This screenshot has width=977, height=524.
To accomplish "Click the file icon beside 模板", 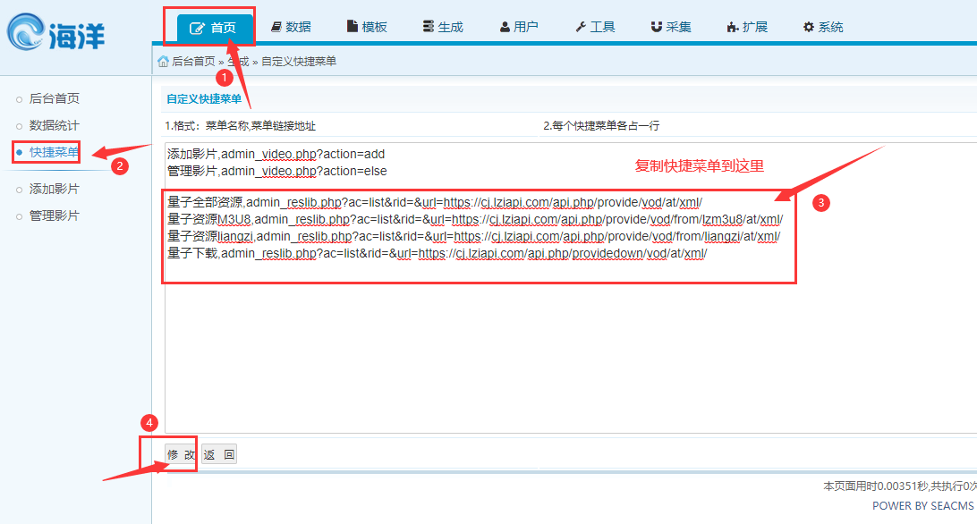I will coord(352,26).
